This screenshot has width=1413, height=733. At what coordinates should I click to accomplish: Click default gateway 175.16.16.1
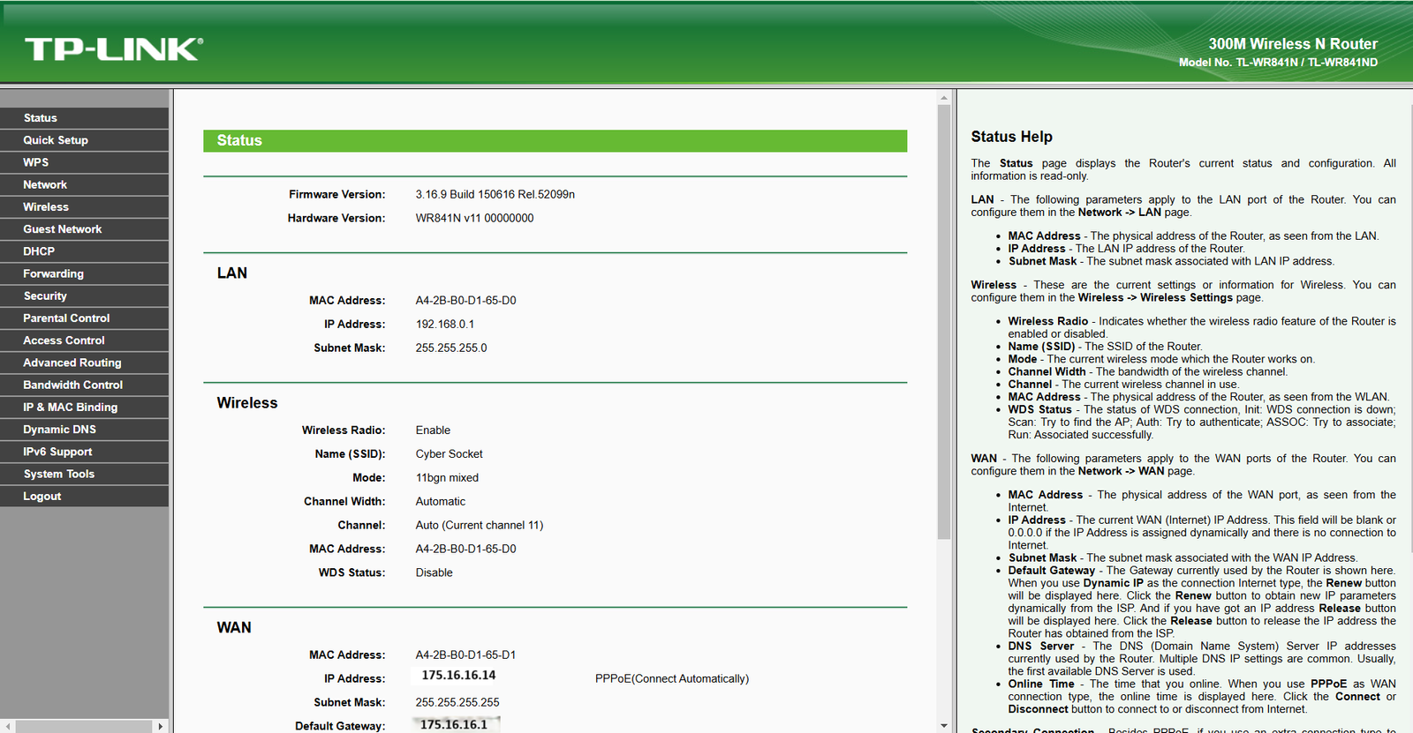click(x=454, y=725)
